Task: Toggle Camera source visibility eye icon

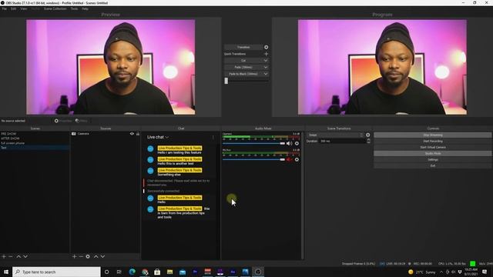Action: (x=132, y=134)
